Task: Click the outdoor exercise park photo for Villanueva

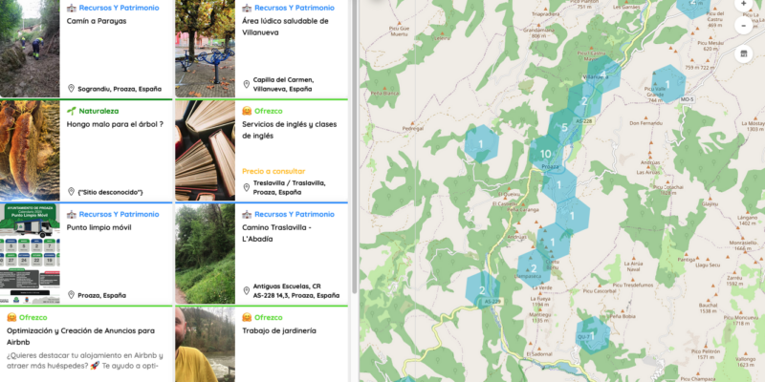Action: coord(205,49)
